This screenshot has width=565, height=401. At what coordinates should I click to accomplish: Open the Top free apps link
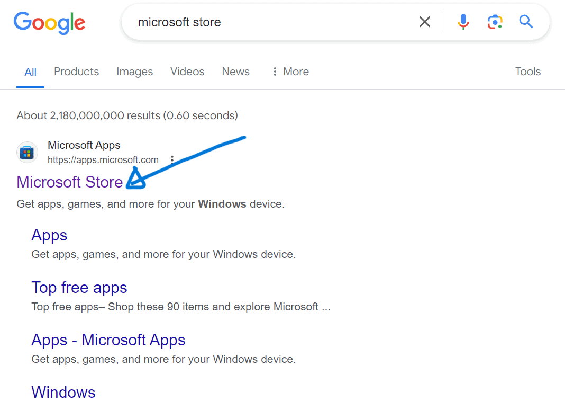pyautogui.click(x=79, y=287)
